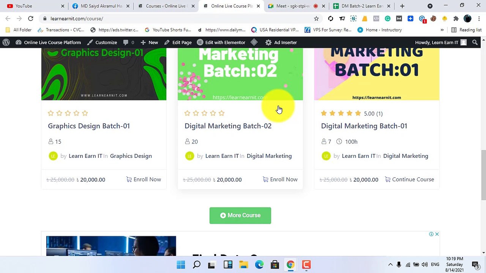Image resolution: width=486 pixels, height=273 pixels.
Task: Bookmark this page with the star icon
Action: pyautogui.click(x=316, y=19)
